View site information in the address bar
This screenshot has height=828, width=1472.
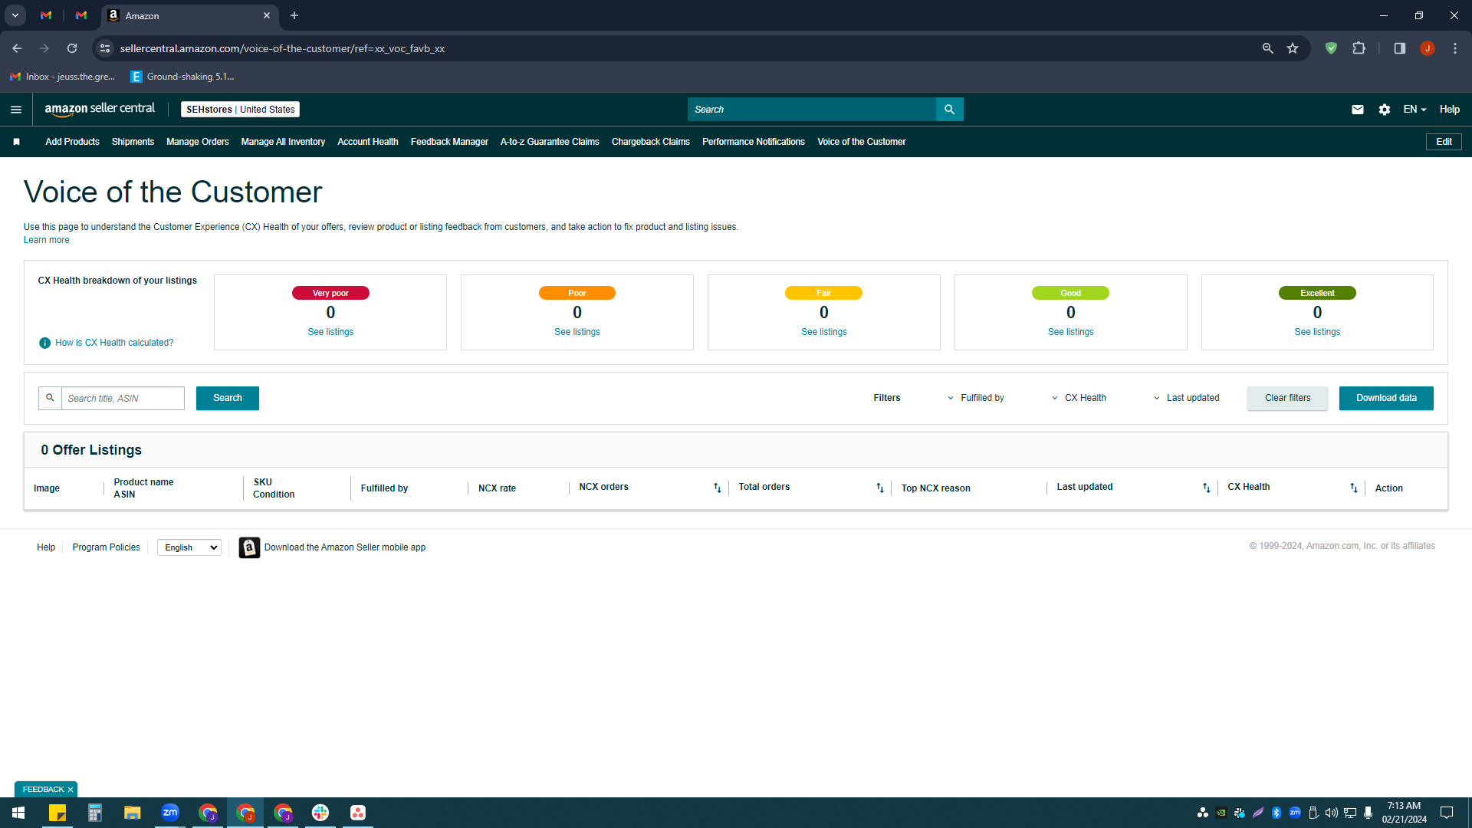pyautogui.click(x=105, y=48)
